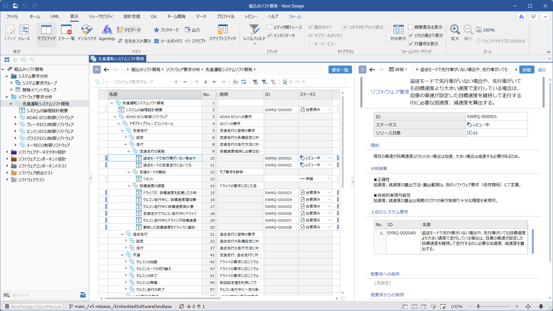This screenshot has width=553, height=311.
Task: Expand the ソフトウェアアーキテクチャ設計 tree node
Action: (7, 152)
